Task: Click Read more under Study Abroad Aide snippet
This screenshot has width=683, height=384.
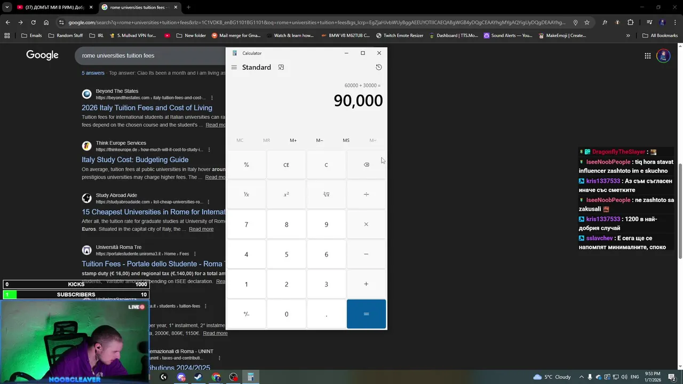Action: 201,229
